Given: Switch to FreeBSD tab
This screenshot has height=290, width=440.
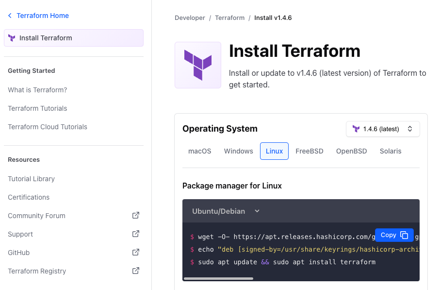Looking at the screenshot, I should click(x=309, y=151).
